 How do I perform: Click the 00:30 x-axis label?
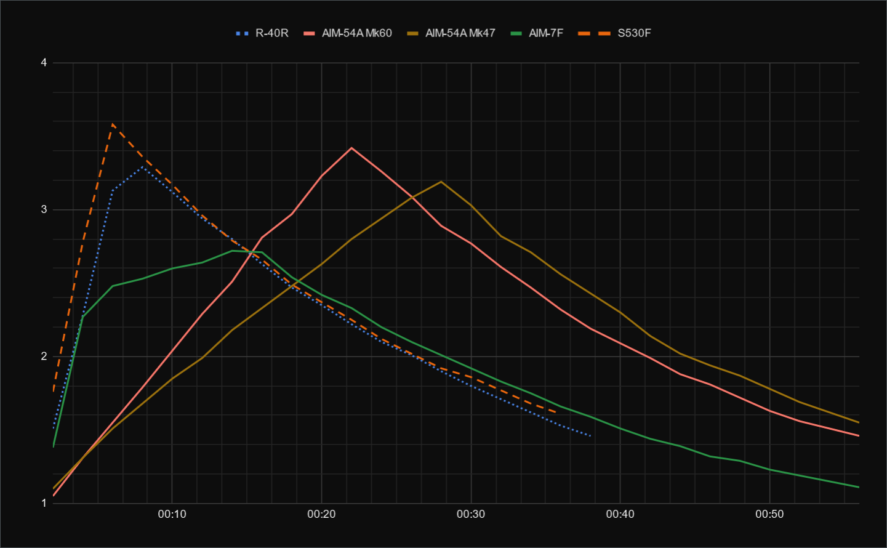tap(471, 514)
